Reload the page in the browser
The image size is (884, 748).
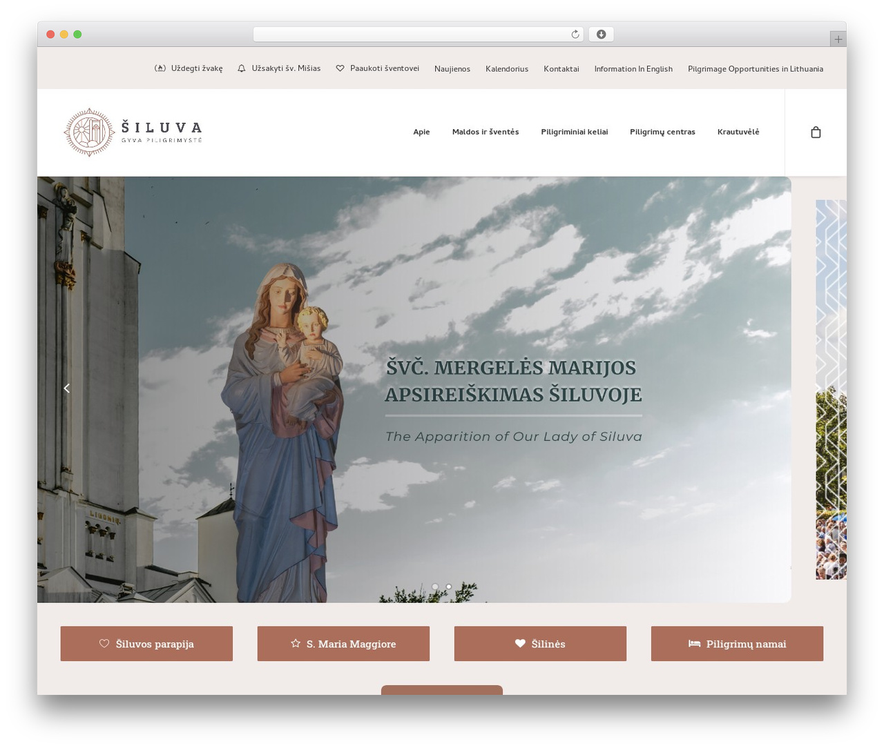click(x=575, y=35)
